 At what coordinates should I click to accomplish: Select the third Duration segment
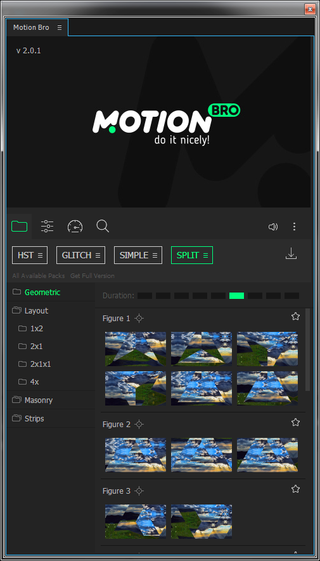pos(181,296)
